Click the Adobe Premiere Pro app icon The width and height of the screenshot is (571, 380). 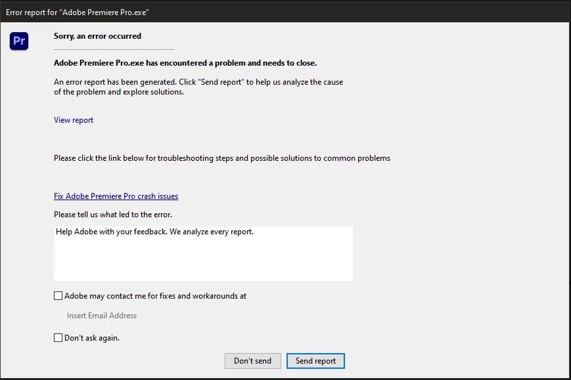(19, 41)
